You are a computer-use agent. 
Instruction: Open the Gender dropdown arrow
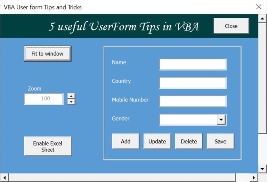(221, 119)
